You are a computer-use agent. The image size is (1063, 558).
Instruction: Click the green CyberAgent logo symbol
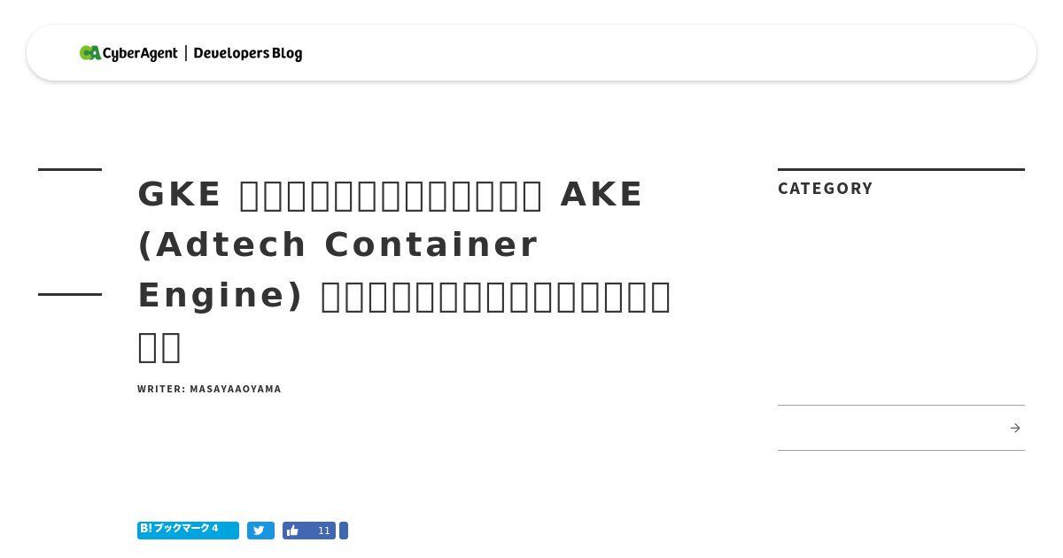(x=90, y=53)
